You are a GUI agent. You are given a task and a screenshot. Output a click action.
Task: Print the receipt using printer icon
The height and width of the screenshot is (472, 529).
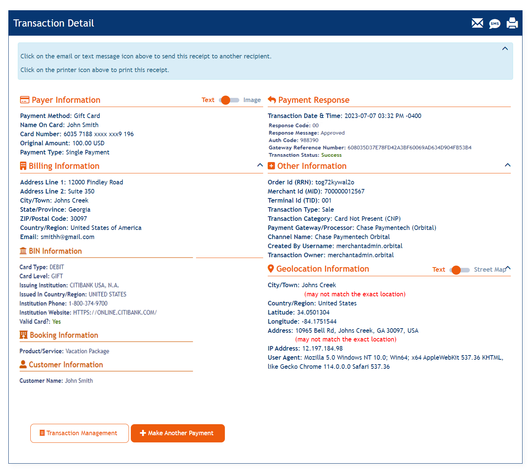(x=512, y=24)
